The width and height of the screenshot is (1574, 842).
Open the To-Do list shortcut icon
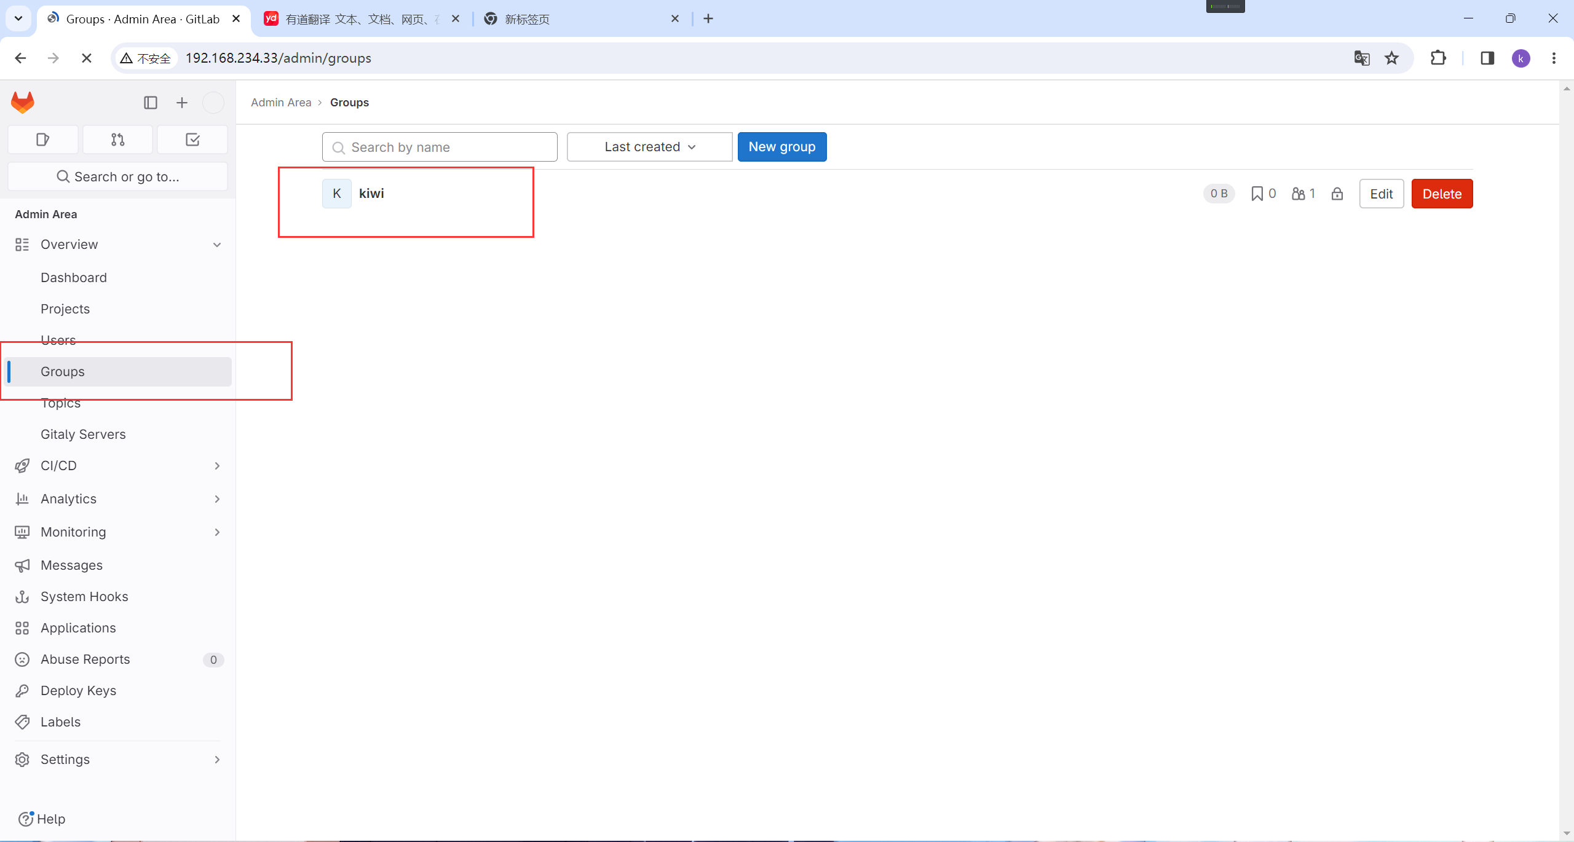(192, 140)
